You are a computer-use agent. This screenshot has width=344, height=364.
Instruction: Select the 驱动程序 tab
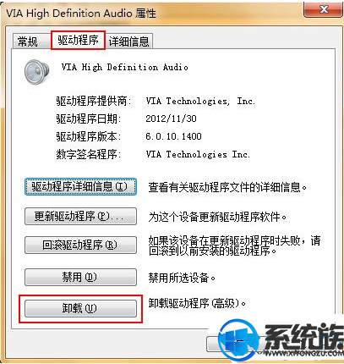[x=78, y=40]
